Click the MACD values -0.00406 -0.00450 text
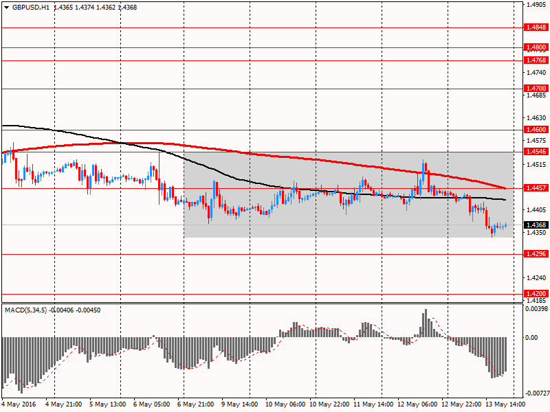This screenshot has height=412, width=550. pos(75,310)
